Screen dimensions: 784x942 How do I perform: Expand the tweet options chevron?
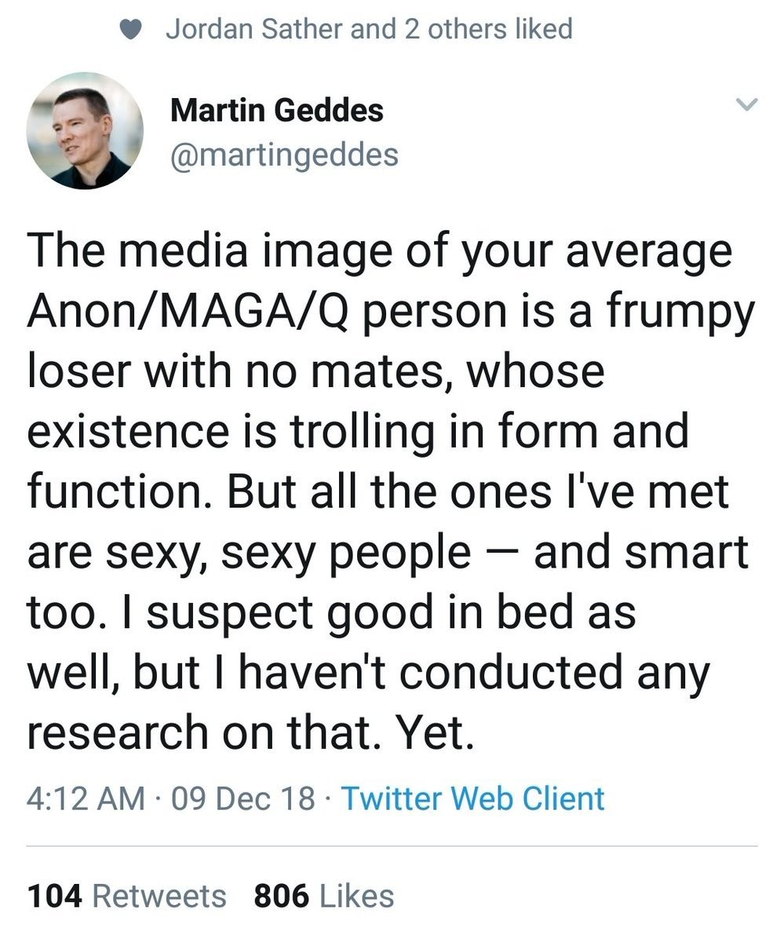tap(748, 104)
